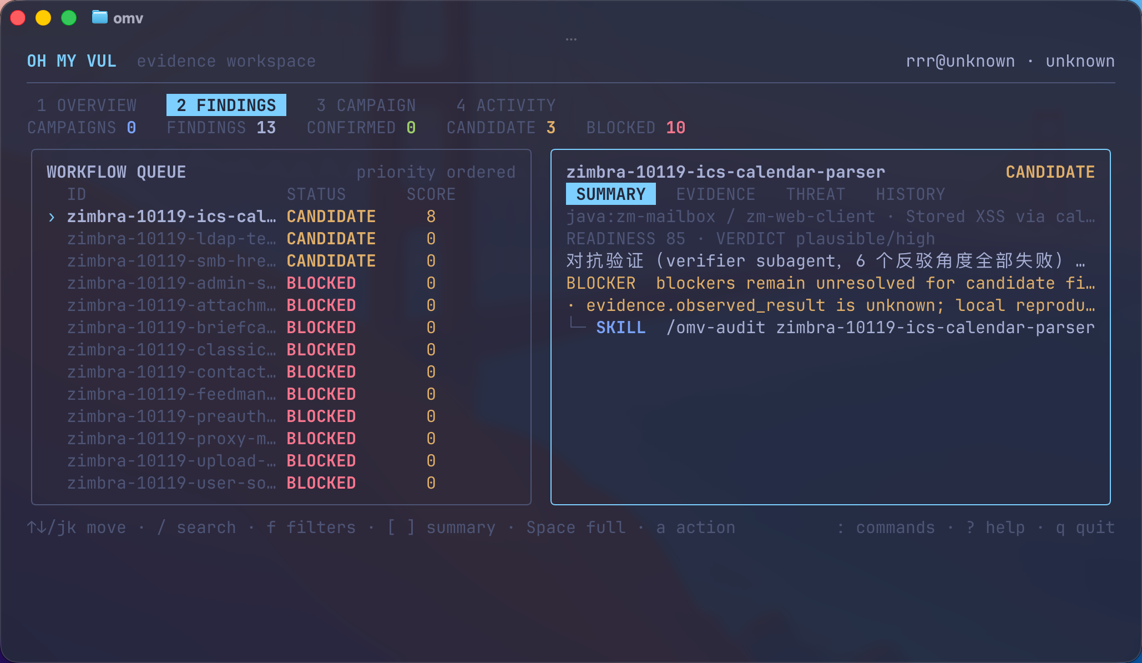This screenshot has height=663, width=1142.
Task: Click the FINDINGS 13 counter
Action: 221,128
